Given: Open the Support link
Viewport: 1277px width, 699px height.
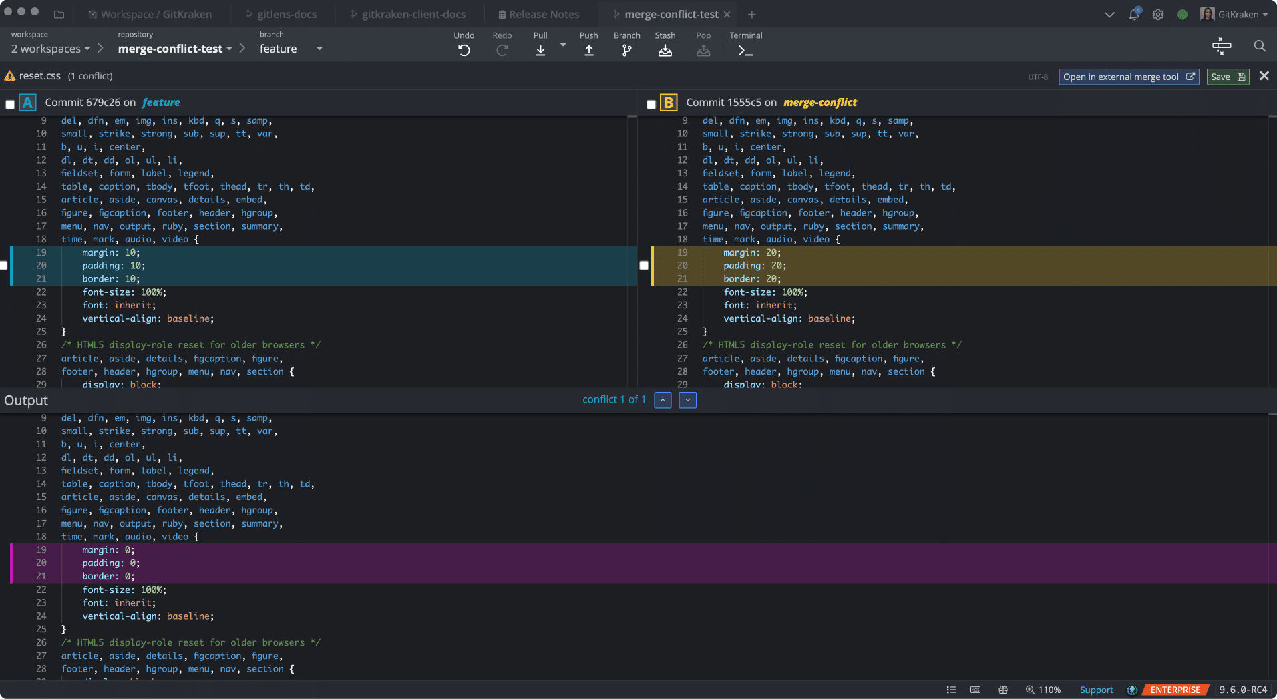Looking at the screenshot, I should coord(1096,690).
